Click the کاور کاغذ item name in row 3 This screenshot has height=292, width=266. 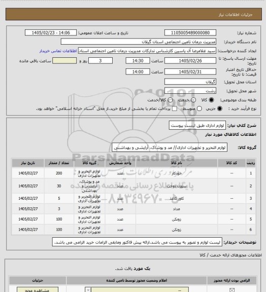pos(177,199)
